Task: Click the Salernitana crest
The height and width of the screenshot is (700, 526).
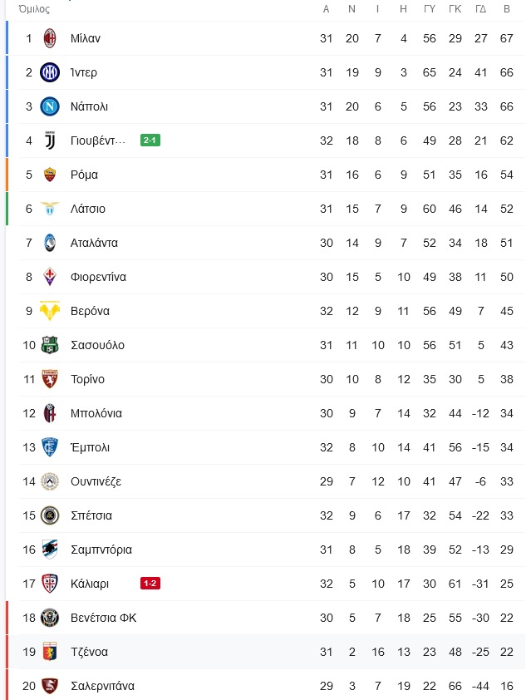Action: tap(50, 686)
